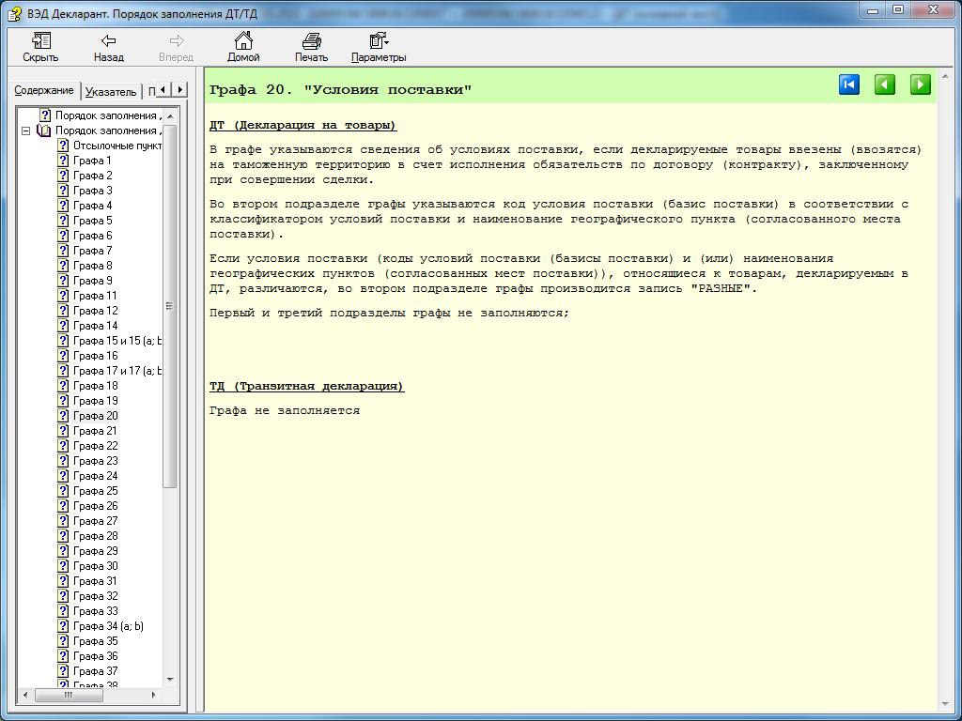Open the top Порядок заполнения help page item
The width and height of the screenshot is (962, 721).
108,115
